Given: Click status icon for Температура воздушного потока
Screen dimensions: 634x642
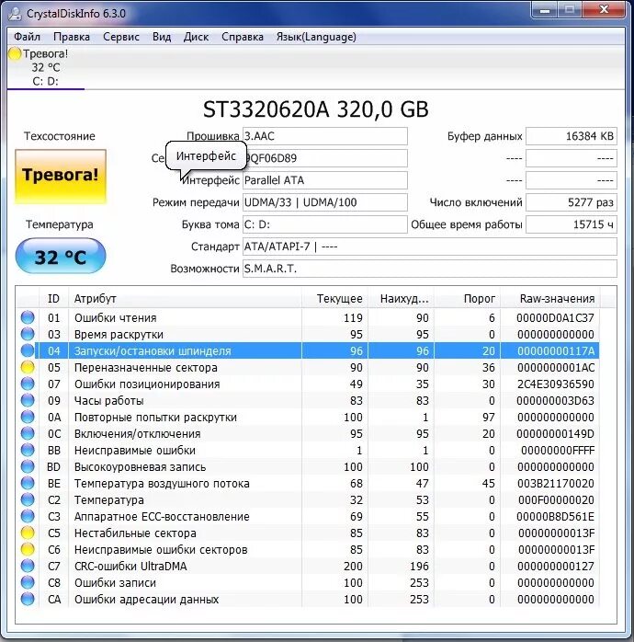Looking at the screenshot, I should (28, 483).
